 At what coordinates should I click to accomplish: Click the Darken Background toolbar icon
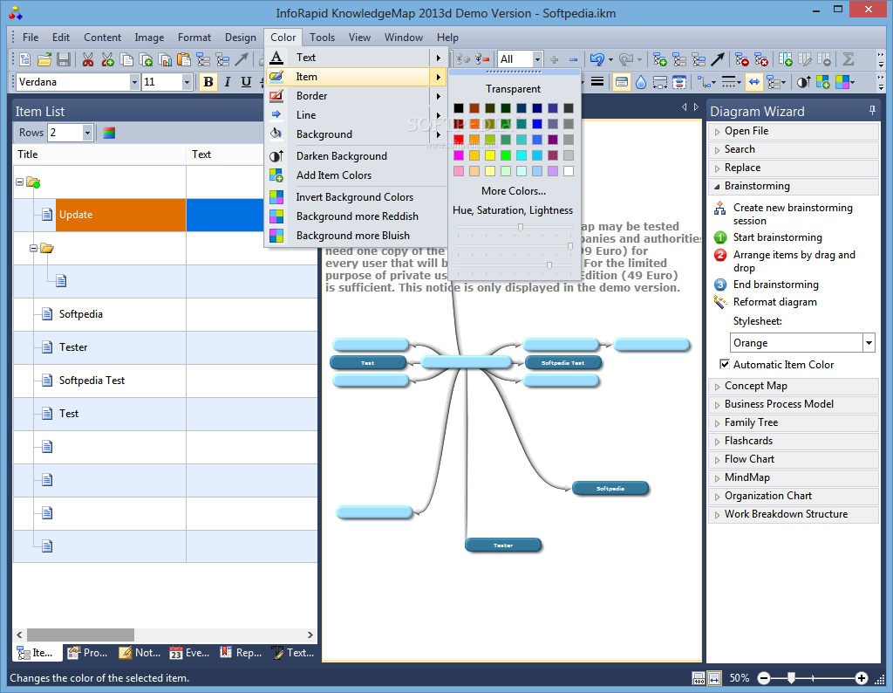click(x=803, y=83)
